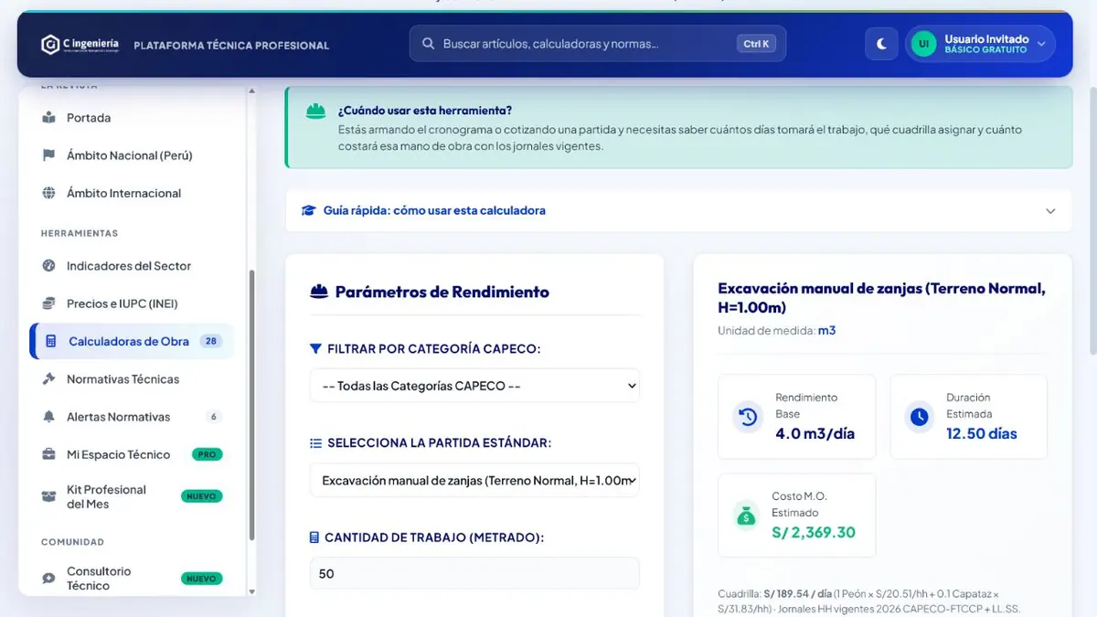Screen dimensions: 1097x617
Task: Click the m3 unit of measure
Action: pyautogui.click(x=826, y=330)
